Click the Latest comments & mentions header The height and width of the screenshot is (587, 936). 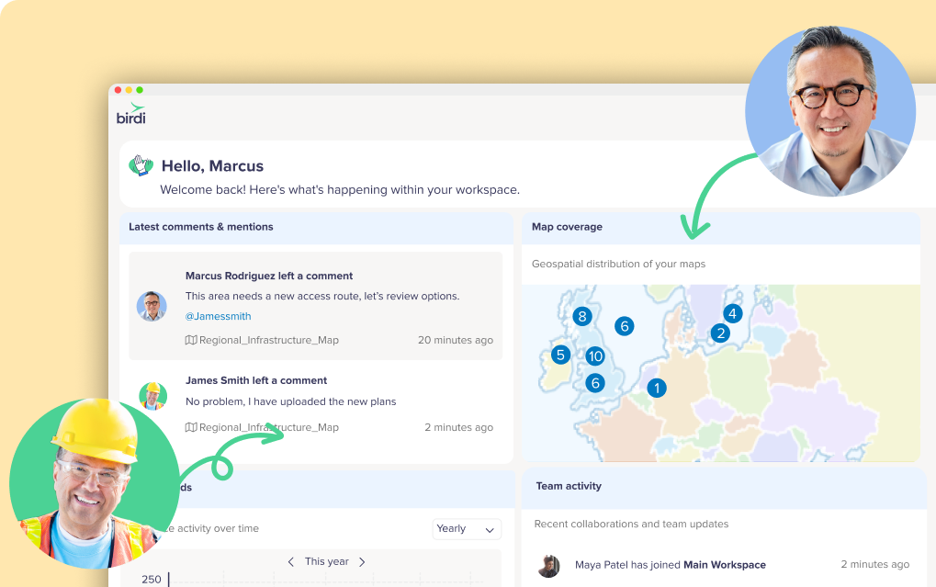click(316, 228)
